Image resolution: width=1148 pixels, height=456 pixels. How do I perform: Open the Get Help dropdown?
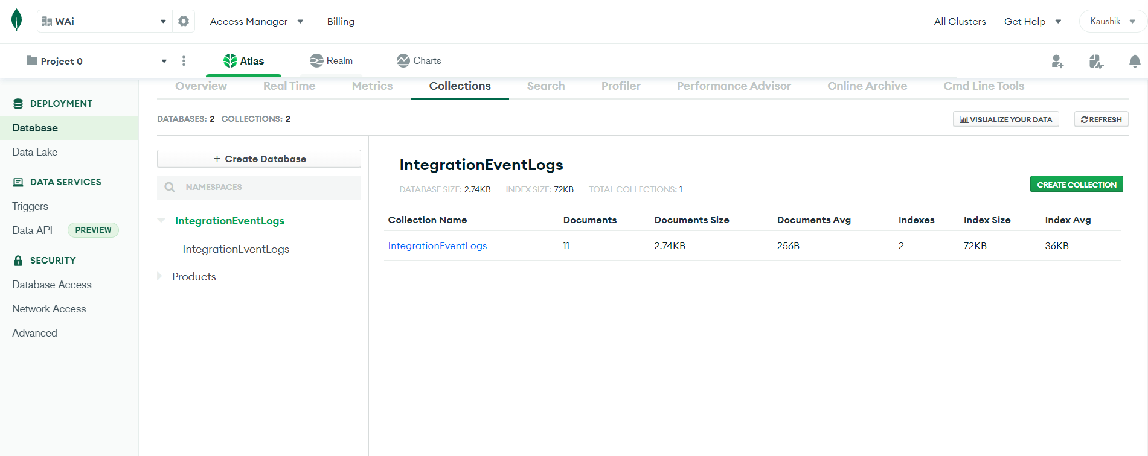(x=1033, y=21)
